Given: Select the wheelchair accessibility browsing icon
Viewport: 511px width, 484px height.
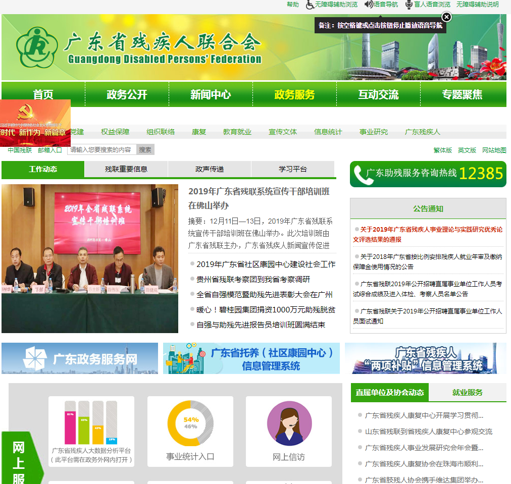Looking at the screenshot, I should coord(310,5).
